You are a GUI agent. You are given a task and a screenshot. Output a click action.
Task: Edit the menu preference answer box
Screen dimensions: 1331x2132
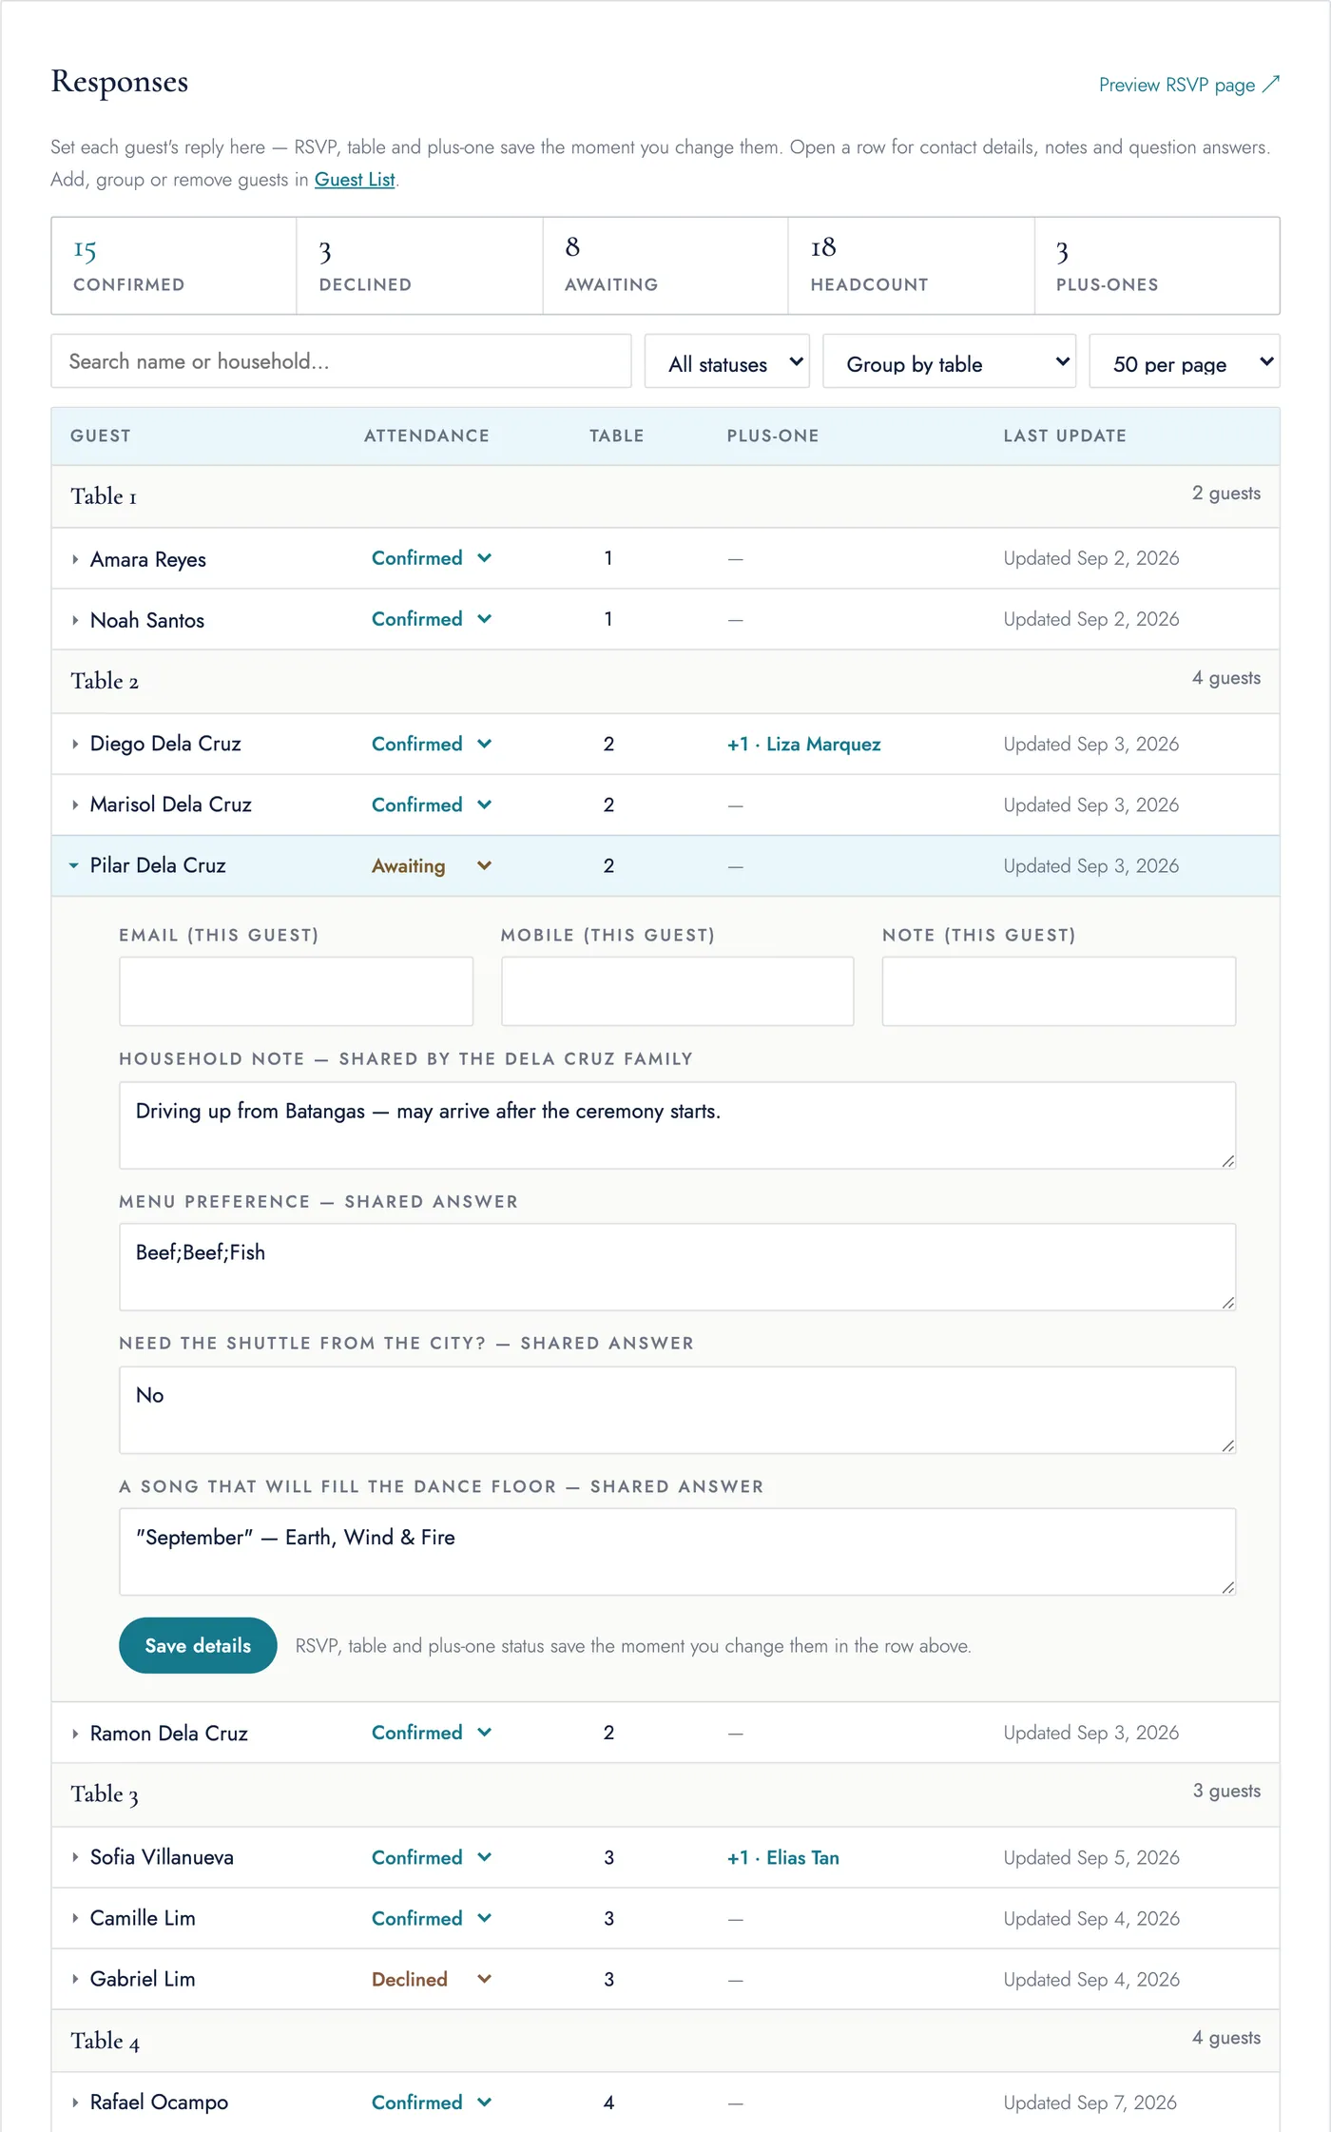pyautogui.click(x=677, y=1267)
